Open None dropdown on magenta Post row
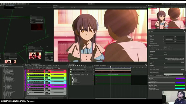Image resolution: width=186 pixels, height=104 pixels. pos(57,85)
